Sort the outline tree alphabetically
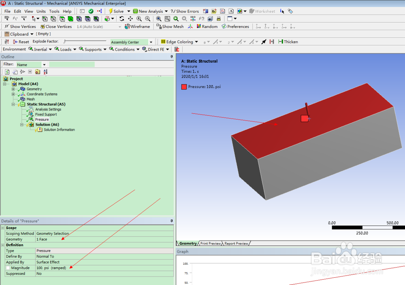Screen dimensions: 405x285 (45, 72)
